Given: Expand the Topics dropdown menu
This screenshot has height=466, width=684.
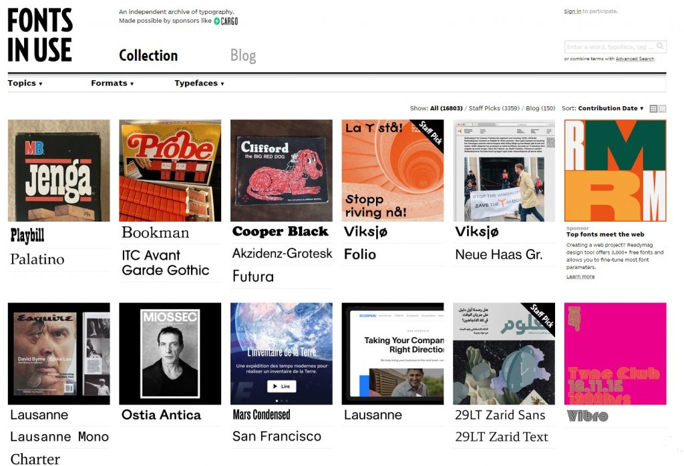Looking at the screenshot, I should click(x=25, y=83).
